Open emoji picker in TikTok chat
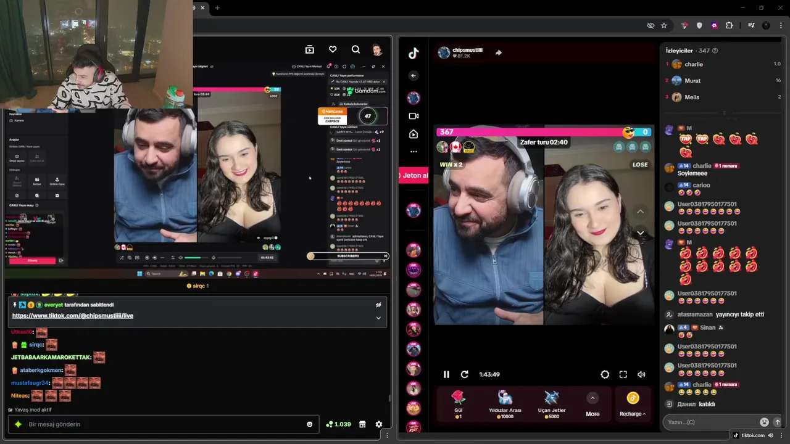The image size is (790, 444). click(x=764, y=422)
